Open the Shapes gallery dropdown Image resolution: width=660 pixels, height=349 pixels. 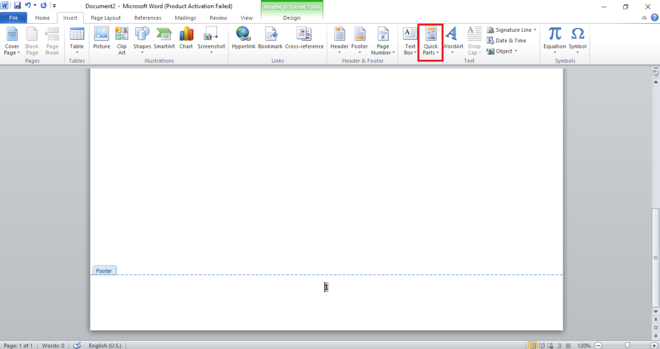(x=142, y=42)
